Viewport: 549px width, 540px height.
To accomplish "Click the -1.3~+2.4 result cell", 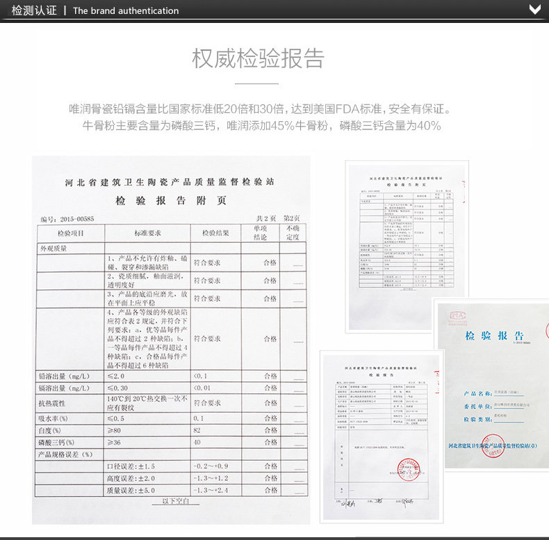I will click(x=211, y=490).
